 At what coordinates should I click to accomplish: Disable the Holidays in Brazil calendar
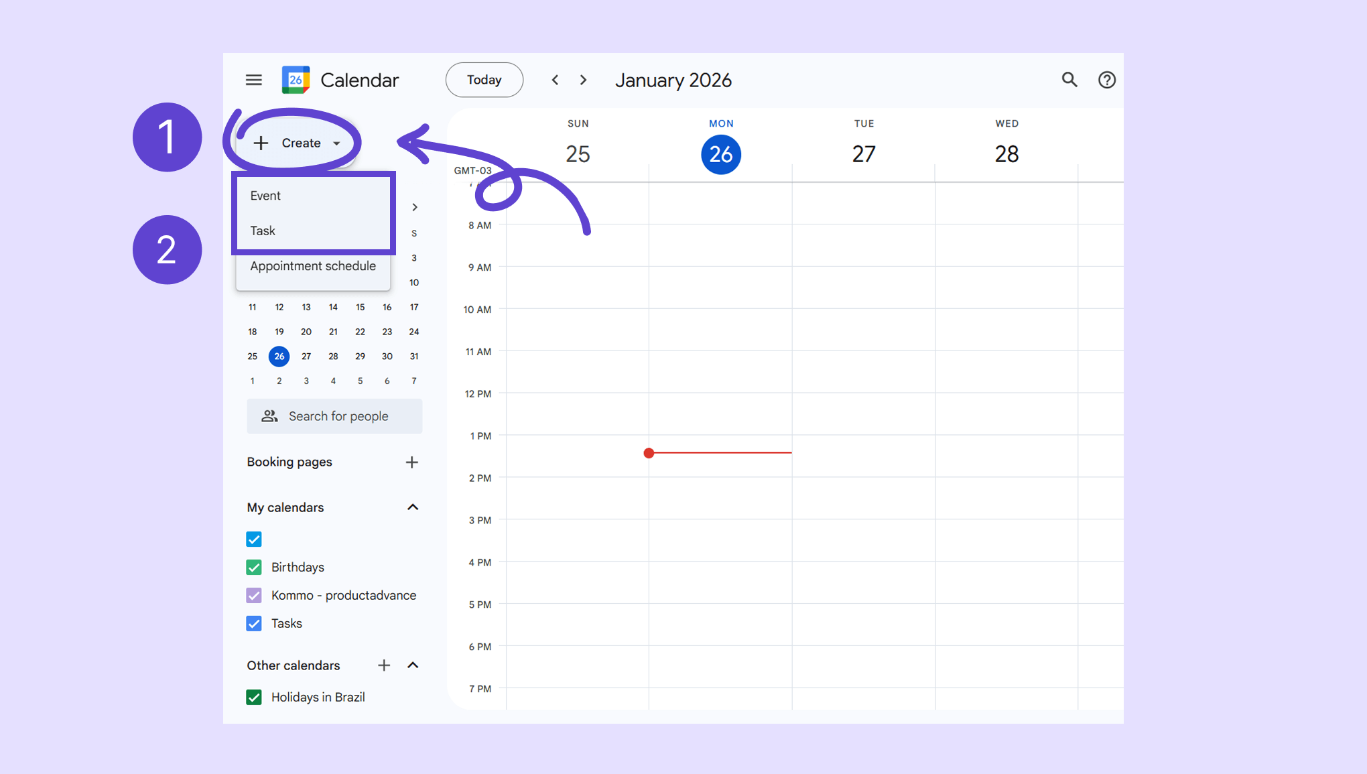[x=254, y=698]
